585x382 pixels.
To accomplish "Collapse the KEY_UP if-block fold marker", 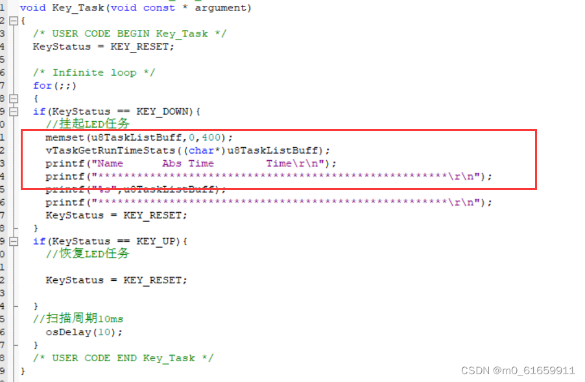I will pos(14,241).
